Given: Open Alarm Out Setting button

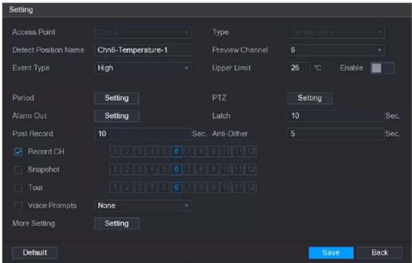Looking at the screenshot, I should tap(116, 116).
